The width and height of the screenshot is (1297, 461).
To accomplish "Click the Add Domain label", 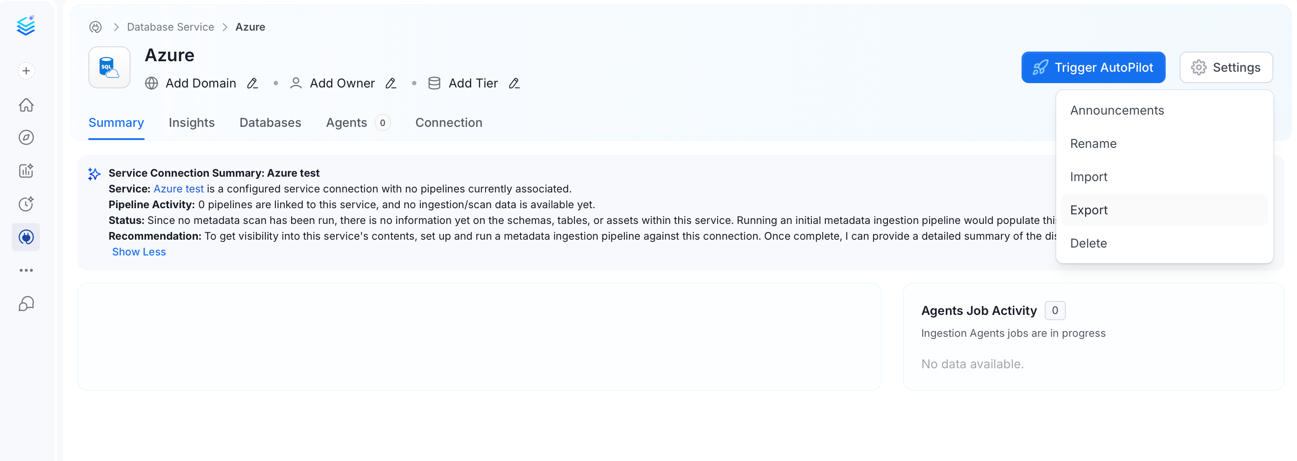I will coord(201,83).
